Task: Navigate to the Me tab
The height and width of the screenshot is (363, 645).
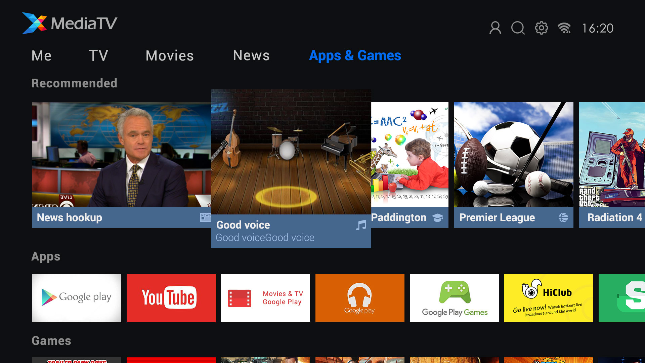Action: point(42,55)
